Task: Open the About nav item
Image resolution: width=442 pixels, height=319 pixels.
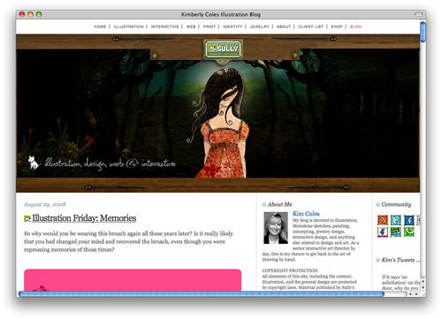Action: coord(284,27)
